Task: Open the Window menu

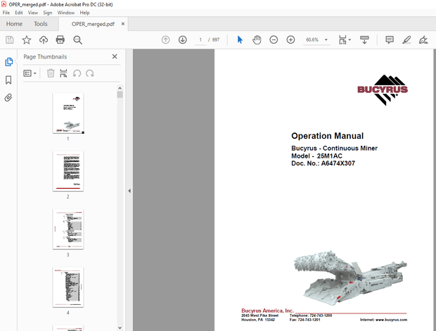Action: pos(66,13)
